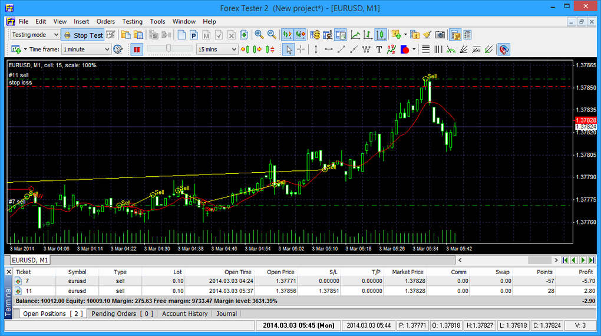Viewport: 601px width, 336px height.
Task: Open the Tools menu
Action: pos(157,21)
